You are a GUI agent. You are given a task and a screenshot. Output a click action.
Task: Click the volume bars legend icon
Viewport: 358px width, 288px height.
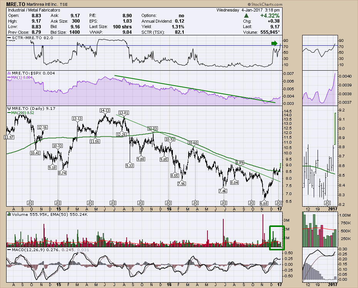9,214
